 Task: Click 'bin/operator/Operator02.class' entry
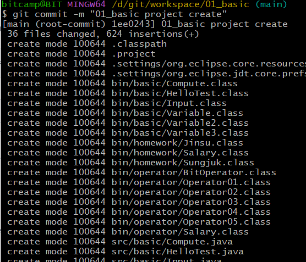point(191,192)
